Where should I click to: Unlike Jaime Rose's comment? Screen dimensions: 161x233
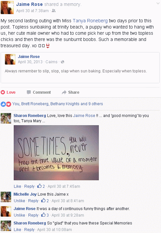pos(19,215)
